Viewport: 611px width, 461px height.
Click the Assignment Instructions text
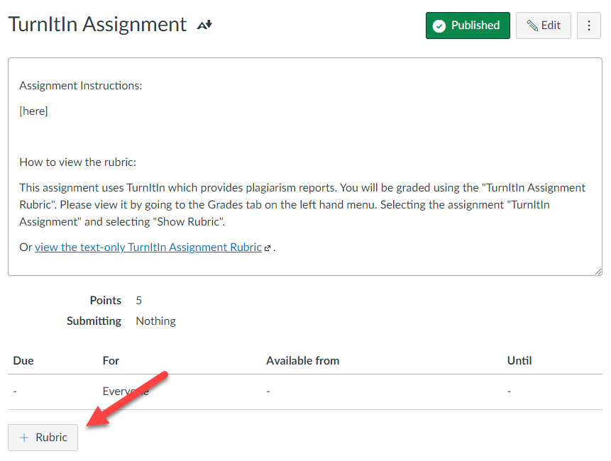81,85
